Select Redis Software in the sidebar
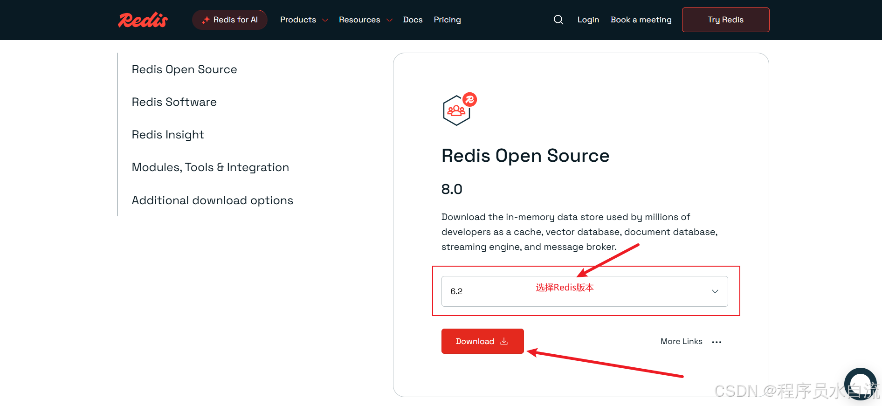The height and width of the screenshot is (406, 882). click(x=174, y=102)
